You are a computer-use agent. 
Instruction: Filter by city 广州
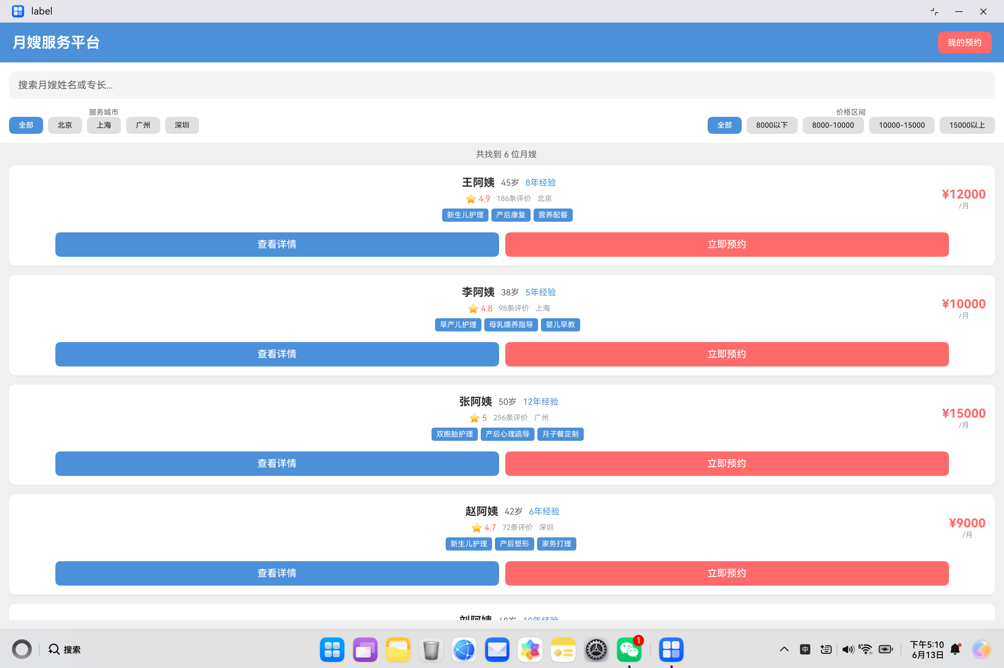143,125
